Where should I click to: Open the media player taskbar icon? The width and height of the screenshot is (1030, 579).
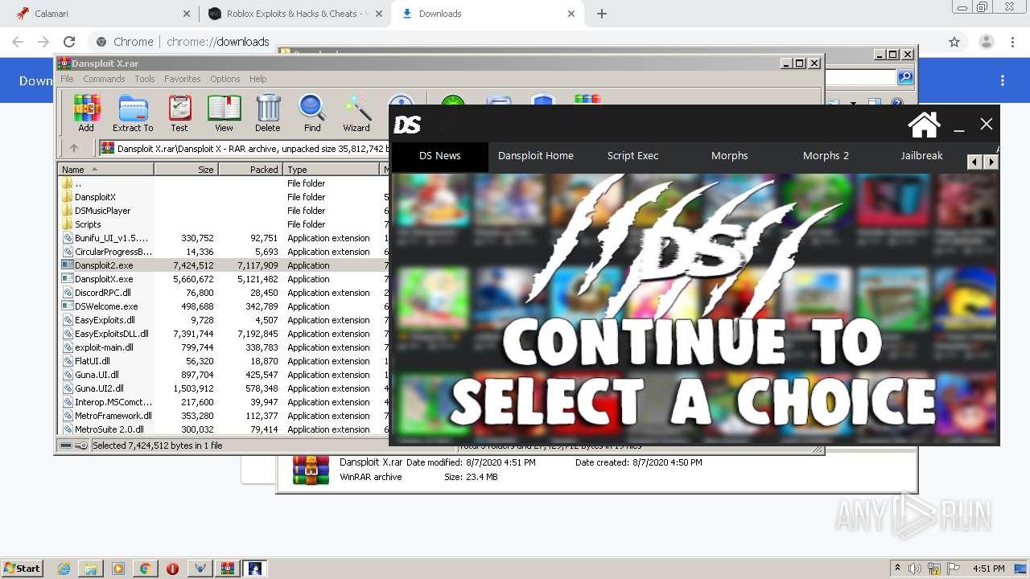pos(118,569)
